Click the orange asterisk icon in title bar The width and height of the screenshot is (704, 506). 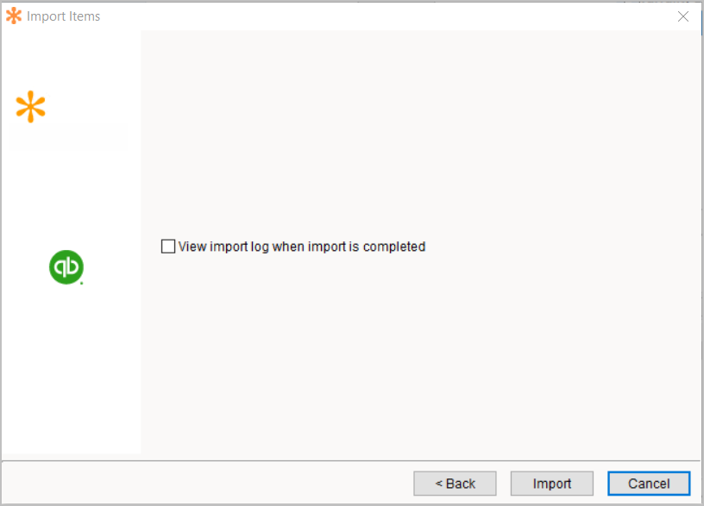point(14,16)
